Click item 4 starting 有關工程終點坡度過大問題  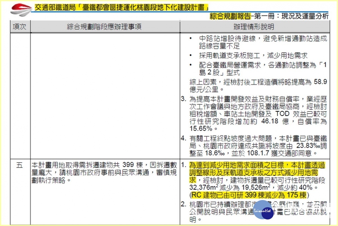[254, 146]
